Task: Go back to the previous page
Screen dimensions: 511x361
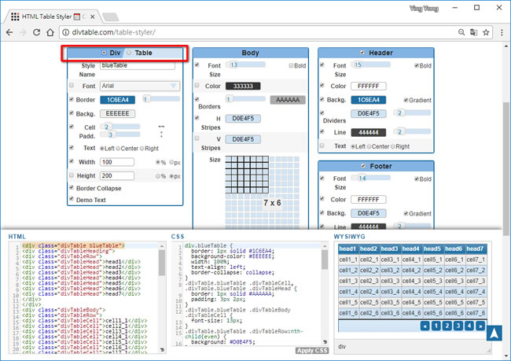Action: 9,32
